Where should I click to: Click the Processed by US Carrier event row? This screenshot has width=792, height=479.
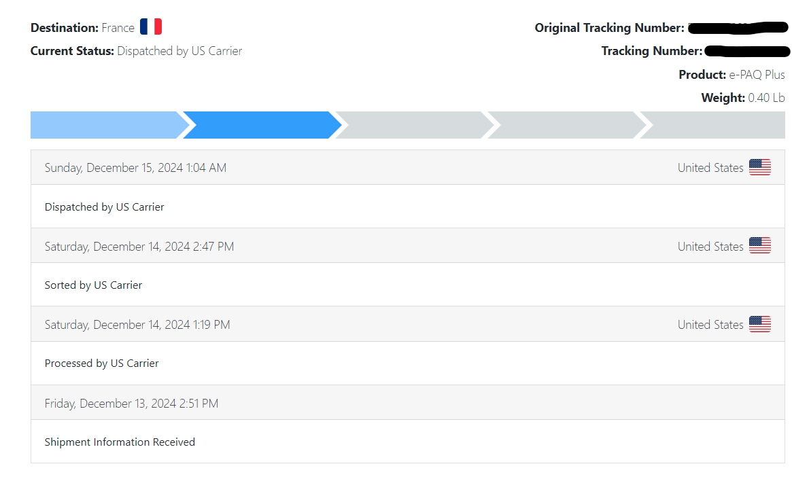click(x=408, y=363)
